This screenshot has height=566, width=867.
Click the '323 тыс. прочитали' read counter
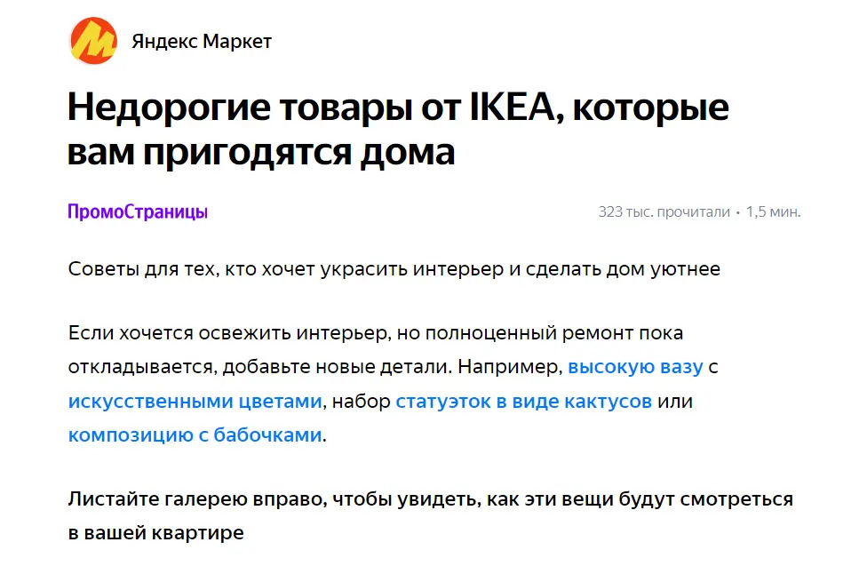click(x=664, y=212)
